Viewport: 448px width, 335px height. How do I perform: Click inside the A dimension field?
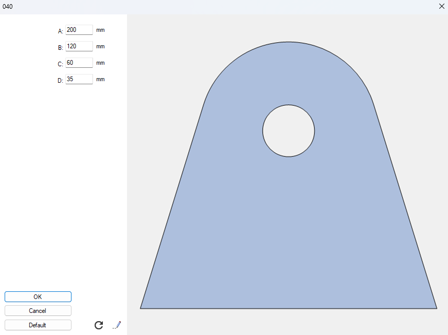click(x=79, y=30)
